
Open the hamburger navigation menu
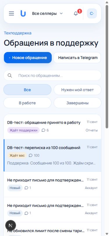click(x=11, y=13)
